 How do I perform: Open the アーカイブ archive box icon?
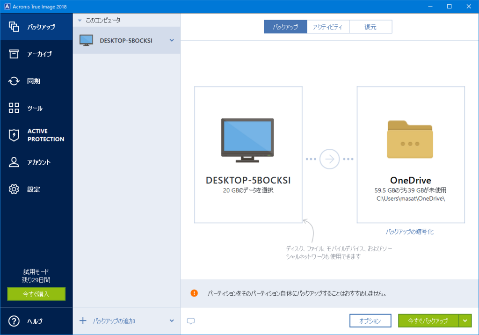14,54
